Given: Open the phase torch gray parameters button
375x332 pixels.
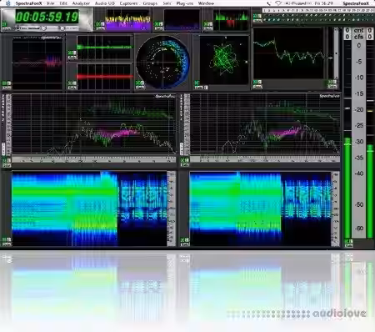Looking at the screenshot, I should click(141, 87).
